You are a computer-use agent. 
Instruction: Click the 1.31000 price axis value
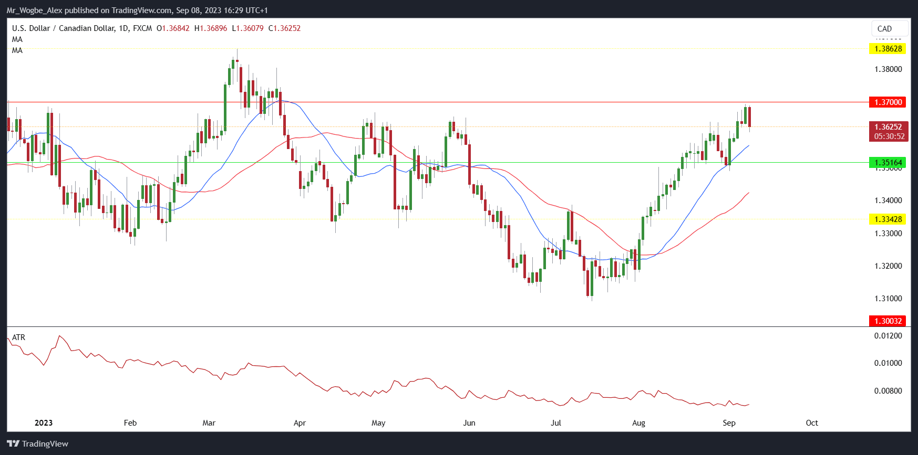tap(888, 299)
